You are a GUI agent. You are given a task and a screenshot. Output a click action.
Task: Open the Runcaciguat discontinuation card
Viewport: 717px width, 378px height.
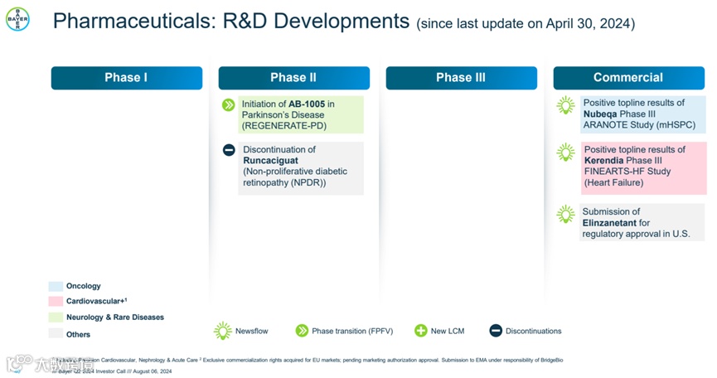click(x=301, y=168)
